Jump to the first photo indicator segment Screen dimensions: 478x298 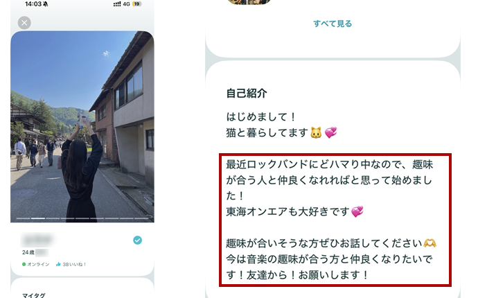[23, 218]
